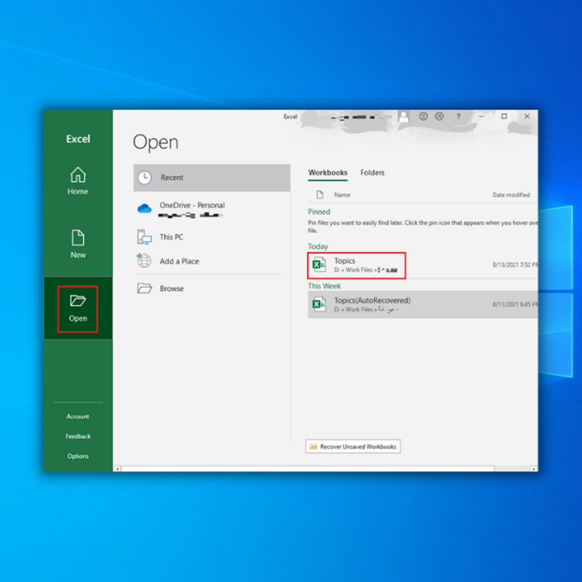582x582 pixels.
Task: Click the Topics file name text
Action: point(344,260)
